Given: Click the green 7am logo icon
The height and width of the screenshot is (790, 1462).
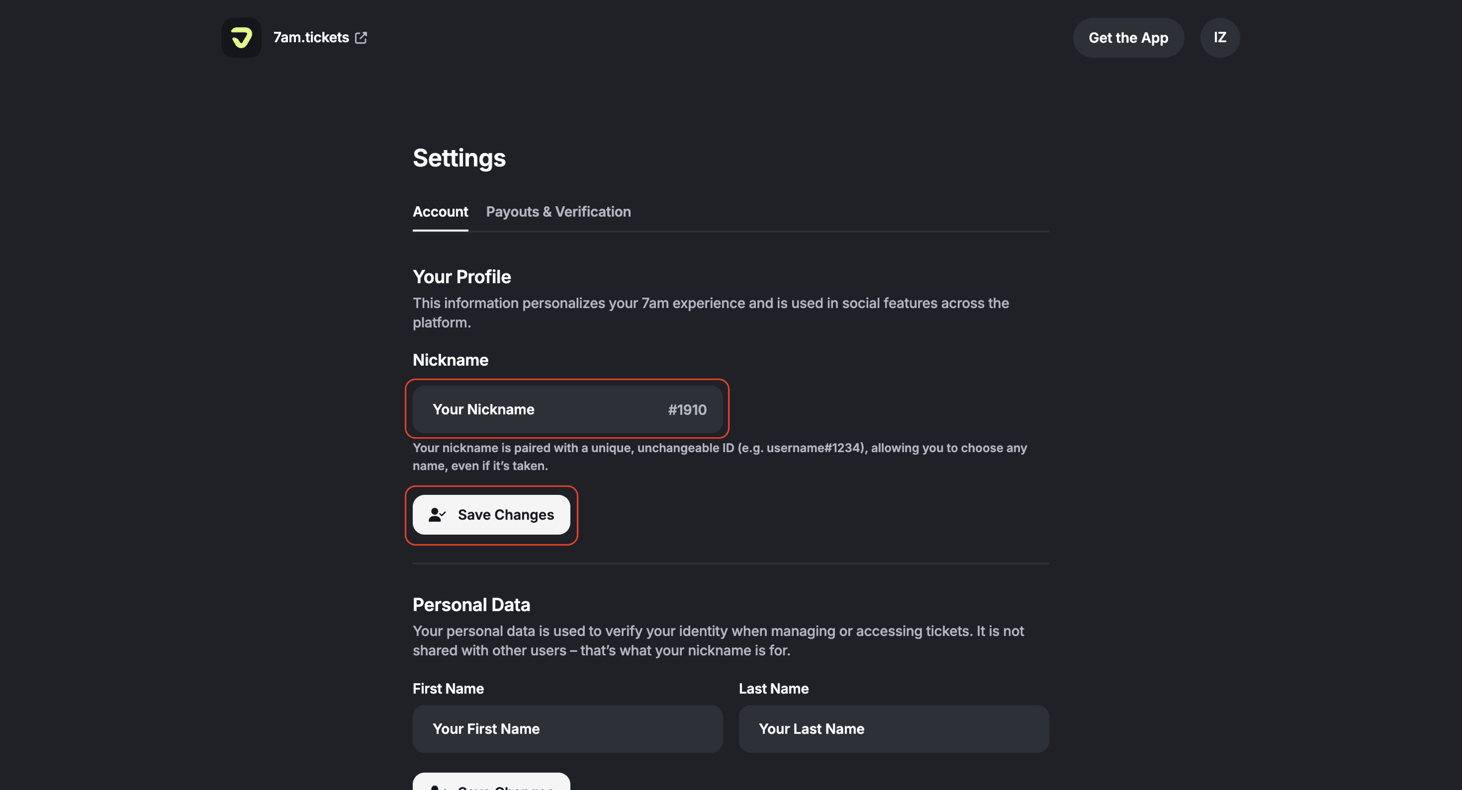Looking at the screenshot, I should 241,38.
